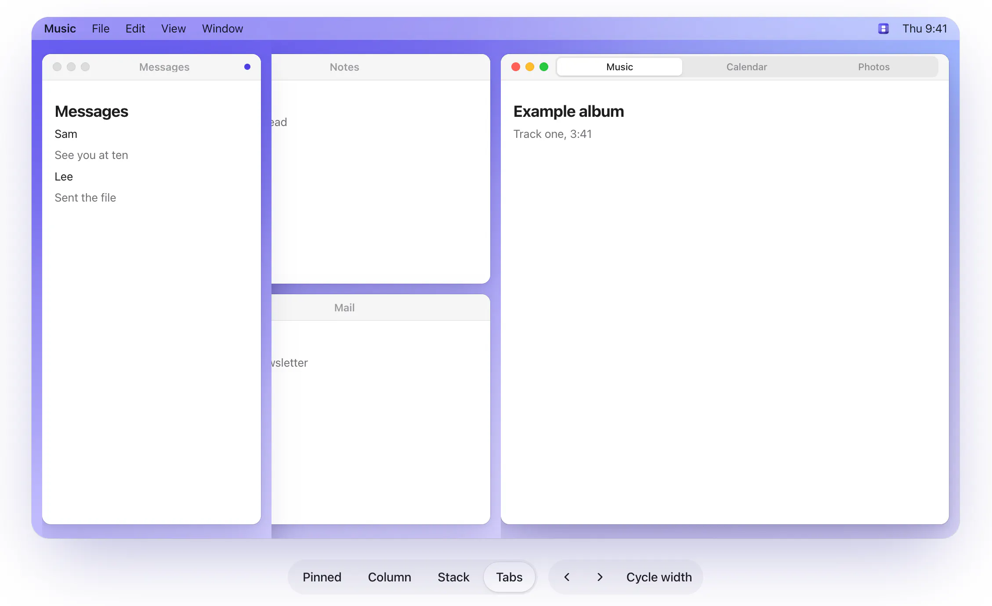The width and height of the screenshot is (992, 606).
Task: Choose the Stack layout option
Action: point(453,577)
